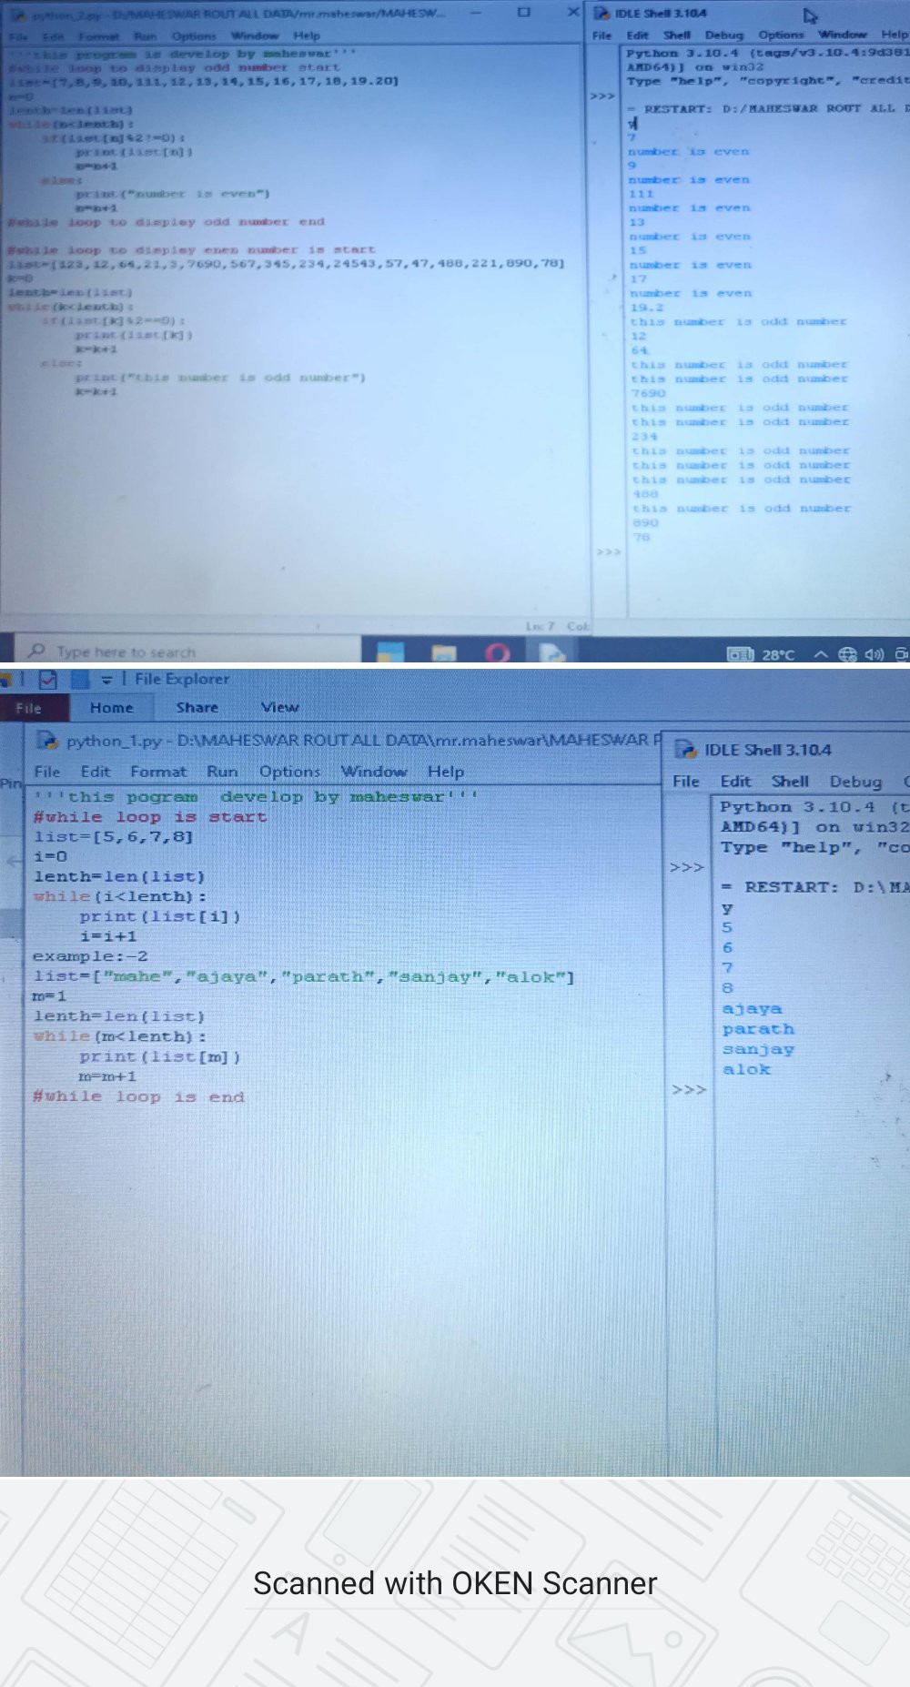This screenshot has height=1687, width=910.
Task: Click the File Explorer taskbar icon
Action: tap(444, 652)
